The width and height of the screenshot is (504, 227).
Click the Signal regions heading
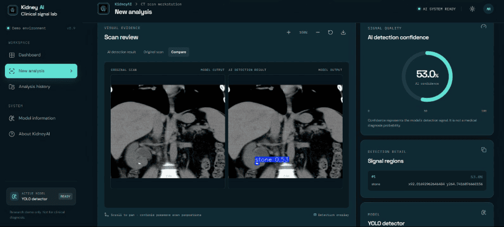point(386,161)
